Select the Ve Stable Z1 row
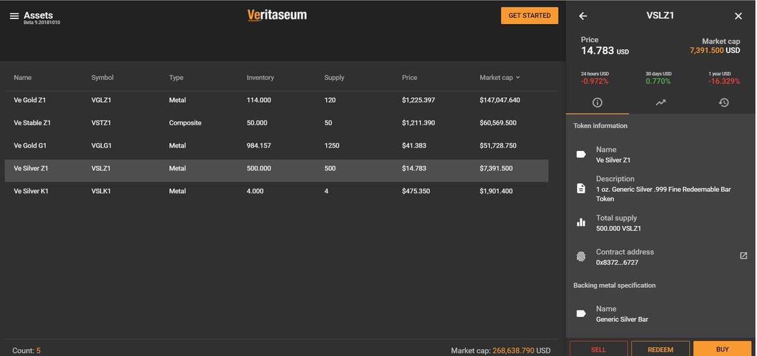This screenshot has height=356, width=757. [x=276, y=122]
